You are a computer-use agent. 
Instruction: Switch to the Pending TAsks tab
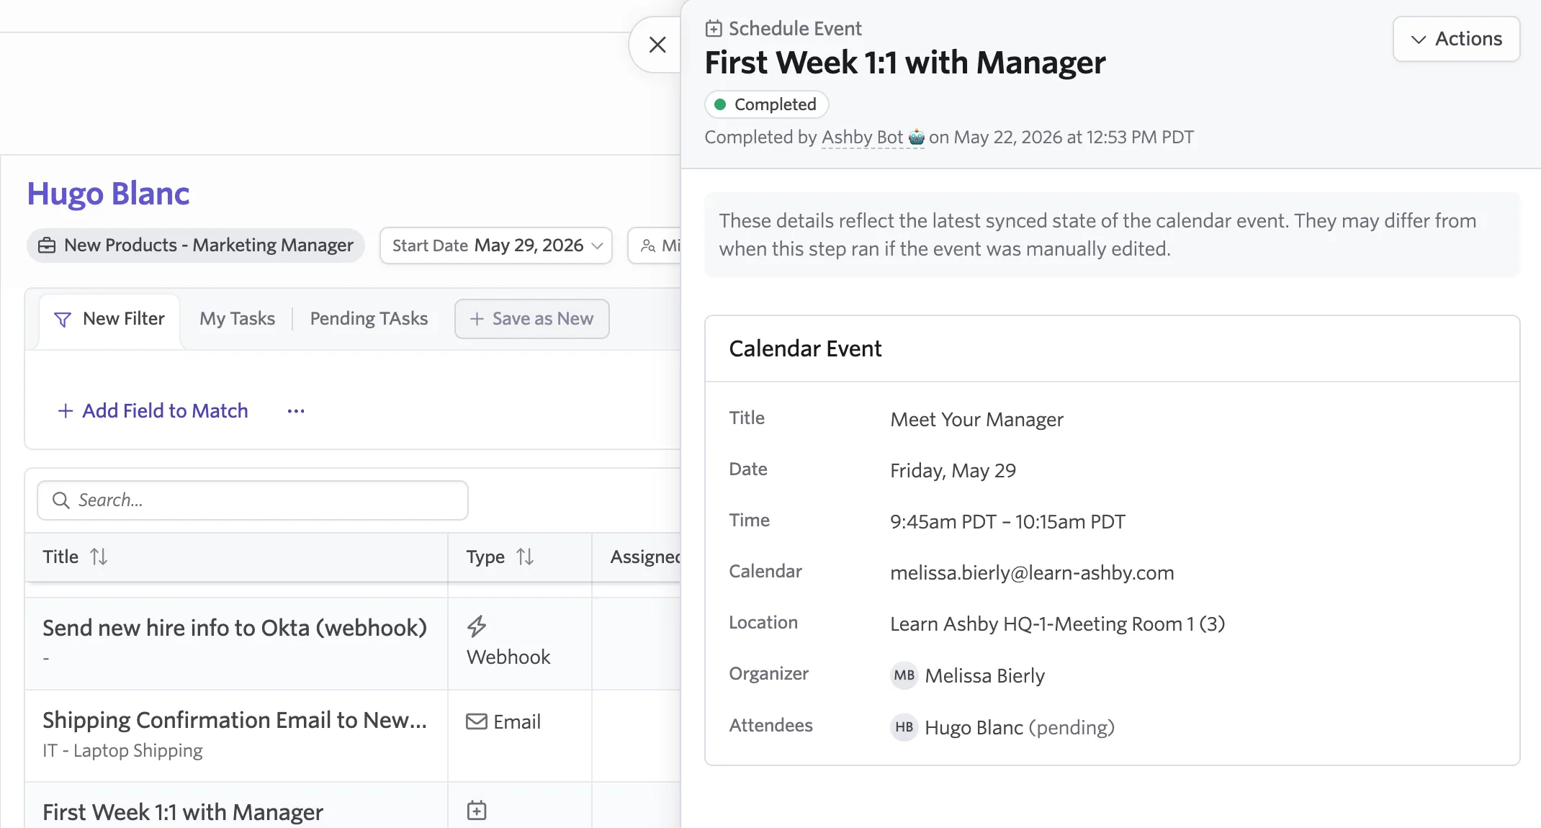click(369, 319)
